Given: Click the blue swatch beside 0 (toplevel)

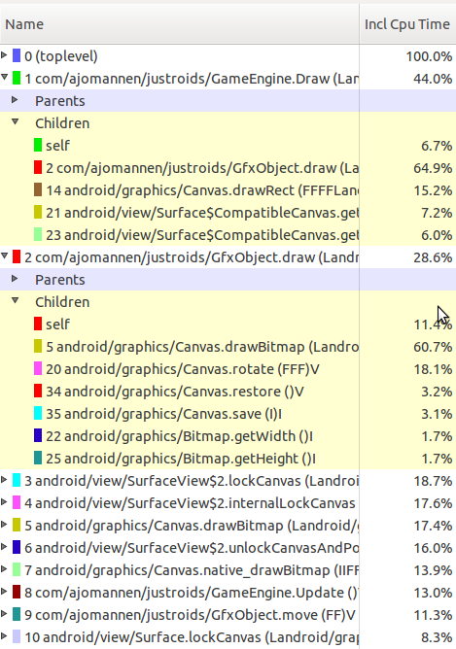Looking at the screenshot, I should point(17,55).
